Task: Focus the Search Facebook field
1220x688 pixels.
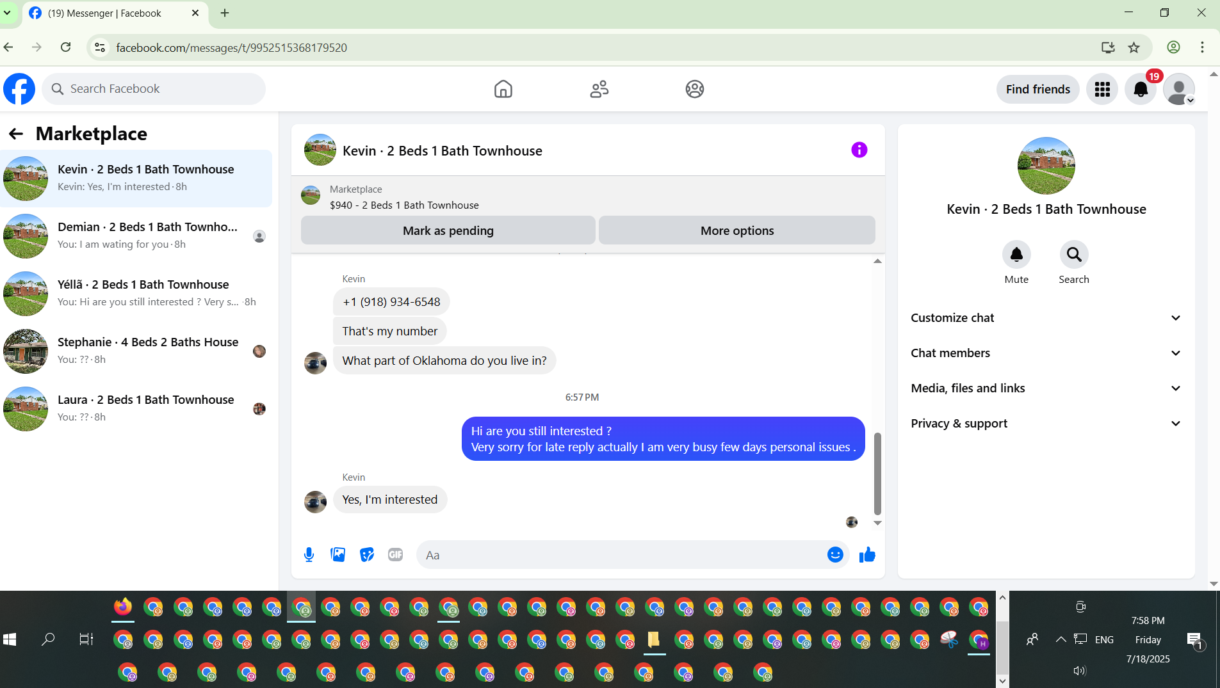Action: [x=154, y=89]
